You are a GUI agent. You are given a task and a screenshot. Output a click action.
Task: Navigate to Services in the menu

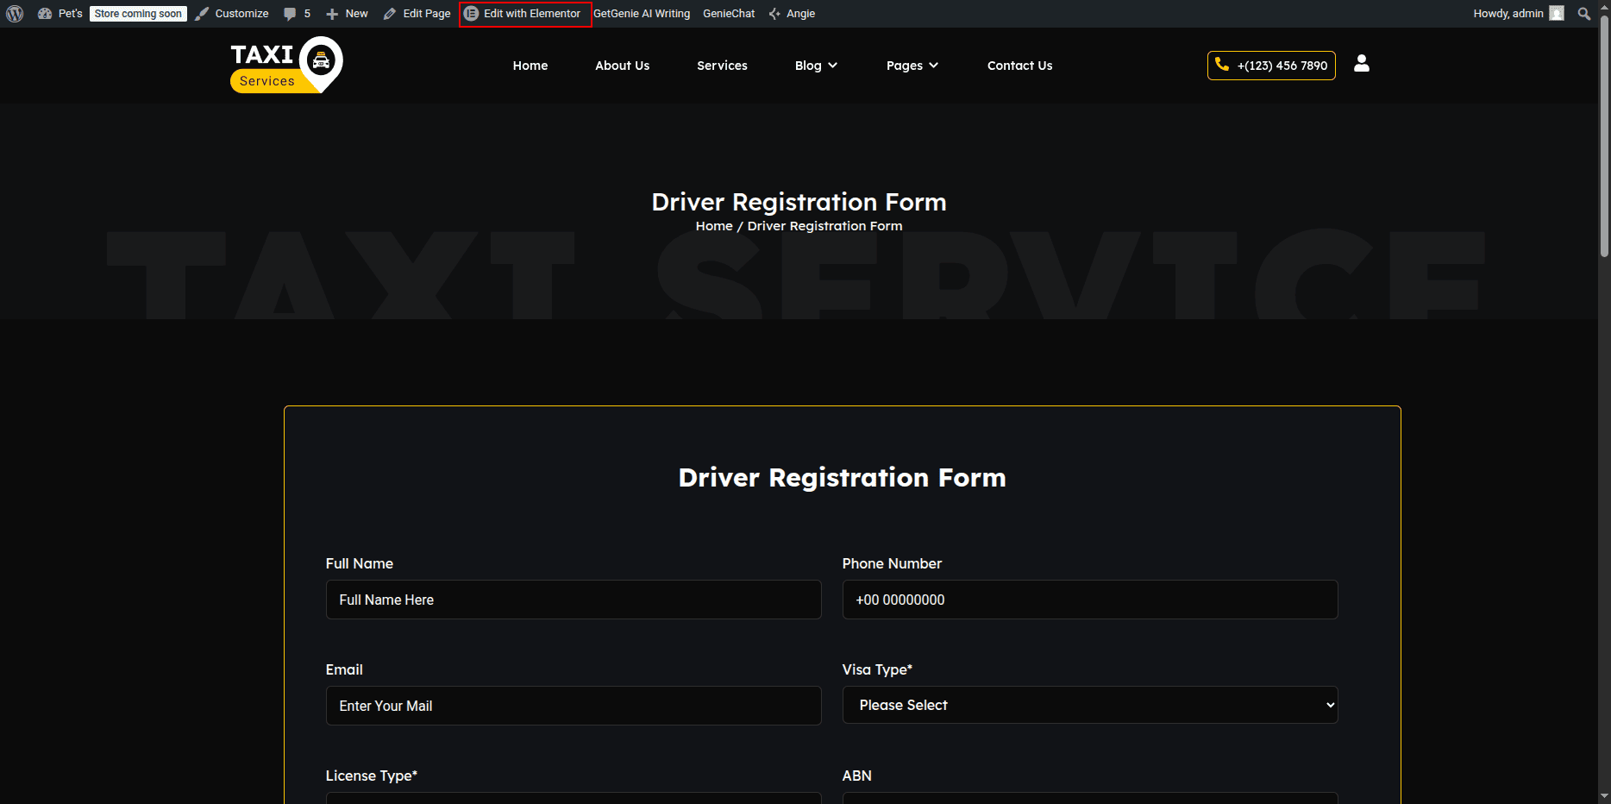click(x=722, y=66)
